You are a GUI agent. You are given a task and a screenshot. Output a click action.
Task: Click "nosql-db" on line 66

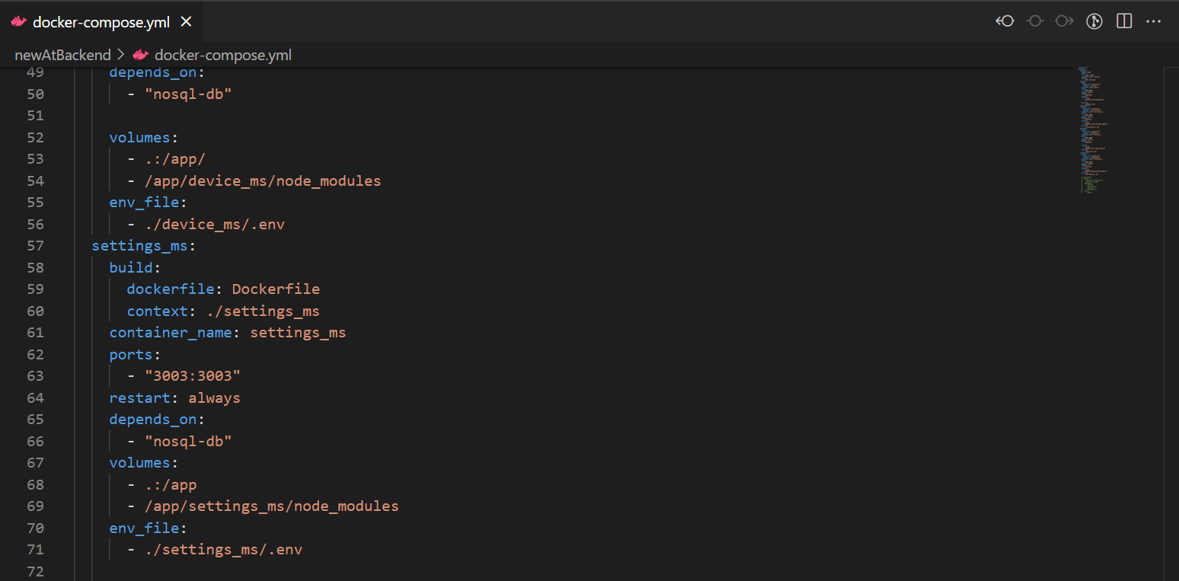pyautogui.click(x=187, y=442)
